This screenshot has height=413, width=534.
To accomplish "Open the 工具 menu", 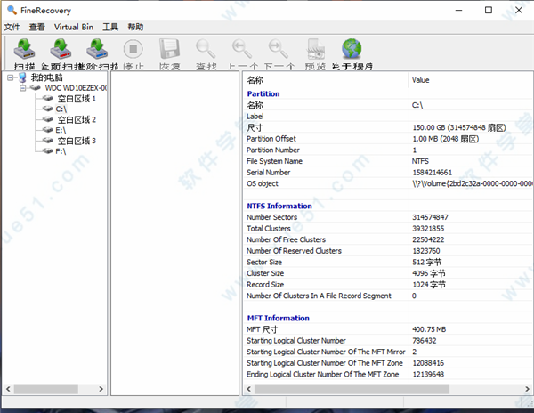I will click(x=110, y=28).
